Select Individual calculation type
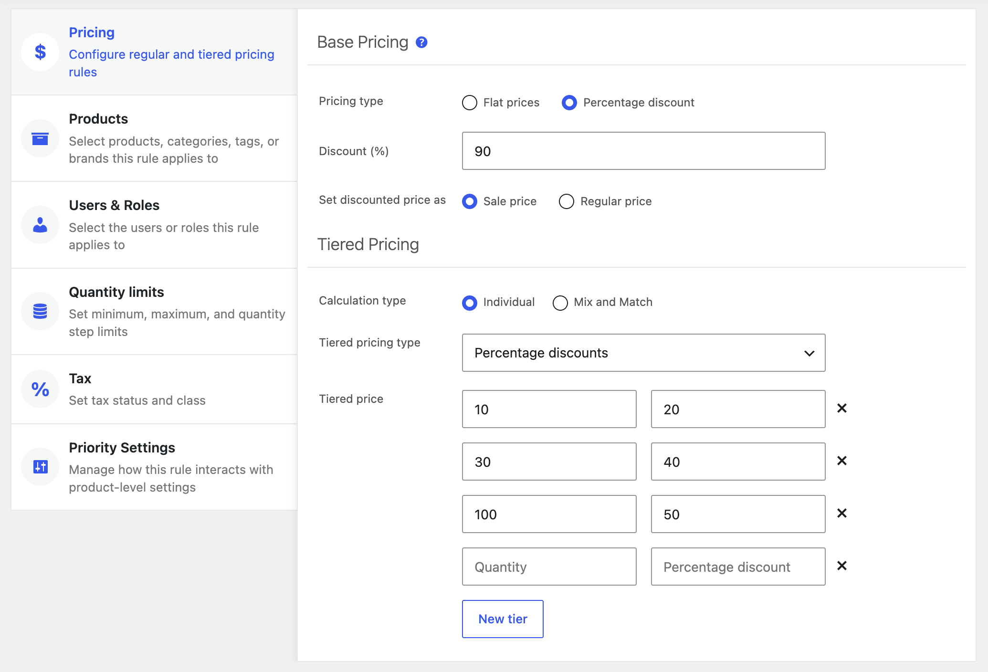This screenshot has height=672, width=988. click(470, 303)
